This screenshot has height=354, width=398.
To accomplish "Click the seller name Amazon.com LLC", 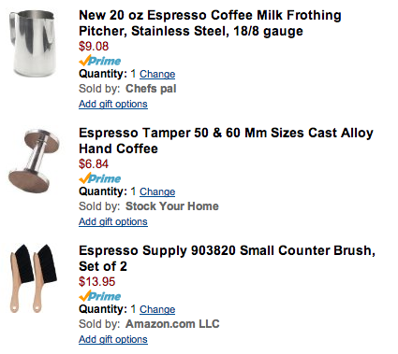I will click(x=172, y=324).
